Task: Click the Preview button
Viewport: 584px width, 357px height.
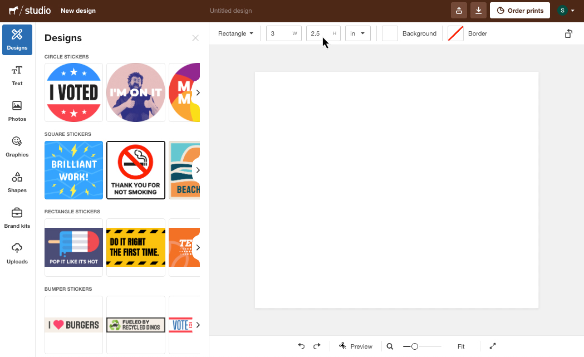Action: tap(356, 346)
